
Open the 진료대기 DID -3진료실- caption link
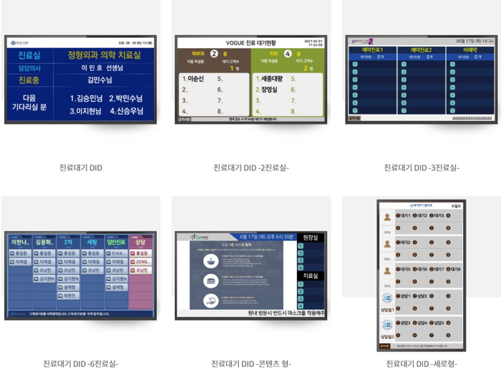click(x=422, y=167)
